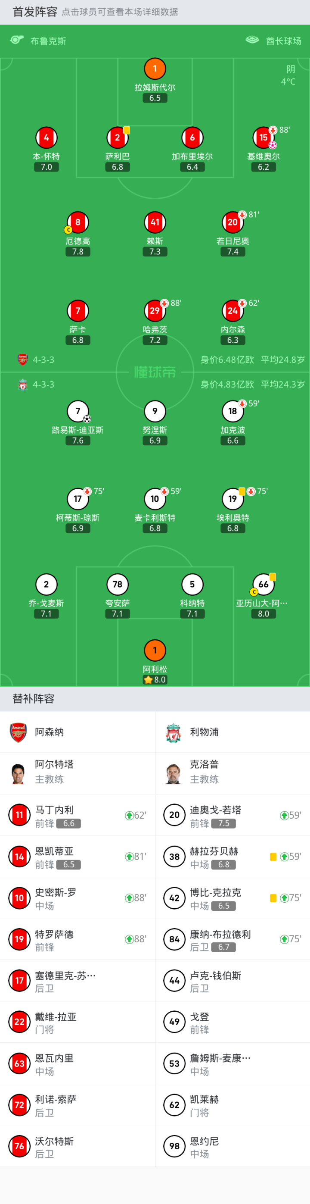310x1204 pixels.
Task: Click substitute 恩凯蒂亚 number 14 badge
Action: (19, 857)
